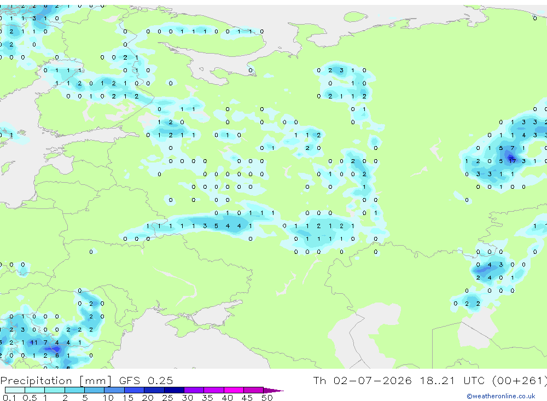The width and height of the screenshot is (547, 401).
Task: Click the 'GFS 0.25' model label
Action: coord(146,380)
